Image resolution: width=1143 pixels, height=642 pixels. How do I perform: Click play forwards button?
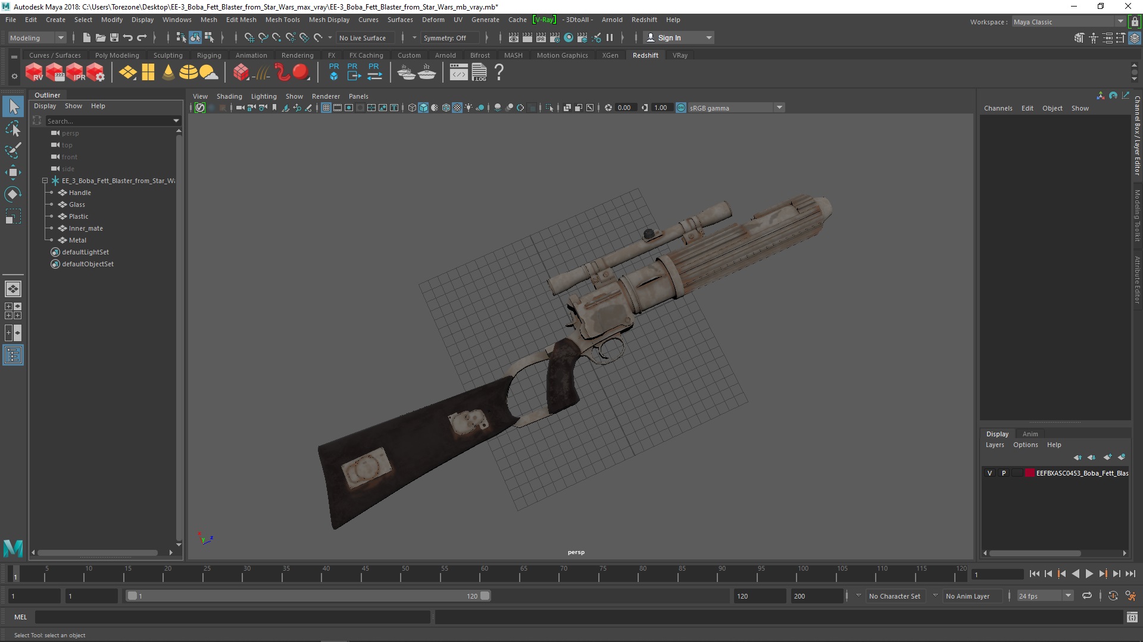click(x=1089, y=574)
